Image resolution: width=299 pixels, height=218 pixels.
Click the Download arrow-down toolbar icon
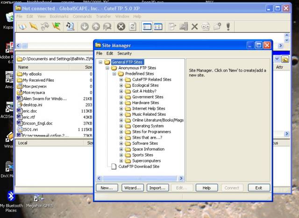point(85,27)
